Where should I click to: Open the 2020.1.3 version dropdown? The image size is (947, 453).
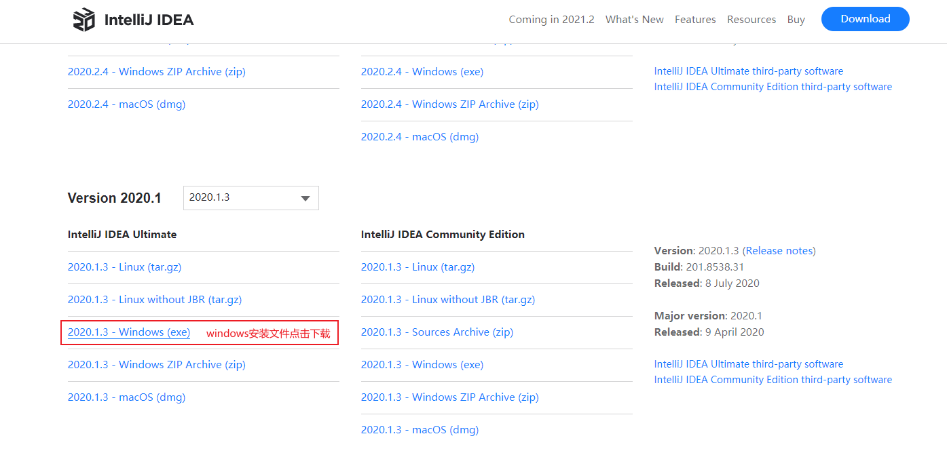pyautogui.click(x=251, y=197)
